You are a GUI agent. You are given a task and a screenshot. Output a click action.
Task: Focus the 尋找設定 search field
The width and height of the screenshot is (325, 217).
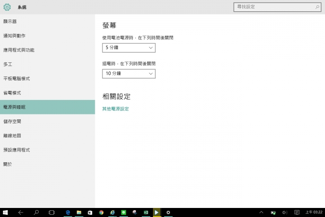277,7
